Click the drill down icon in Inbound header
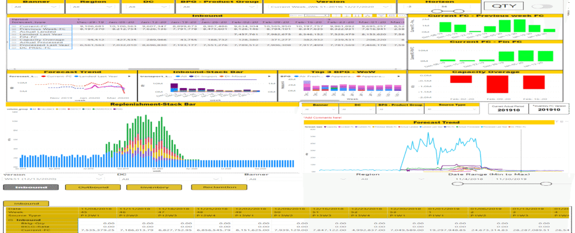Viewport: 575px width, 233px height. tap(346, 15)
